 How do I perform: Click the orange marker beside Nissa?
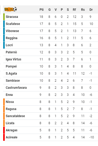click(4, 102)
